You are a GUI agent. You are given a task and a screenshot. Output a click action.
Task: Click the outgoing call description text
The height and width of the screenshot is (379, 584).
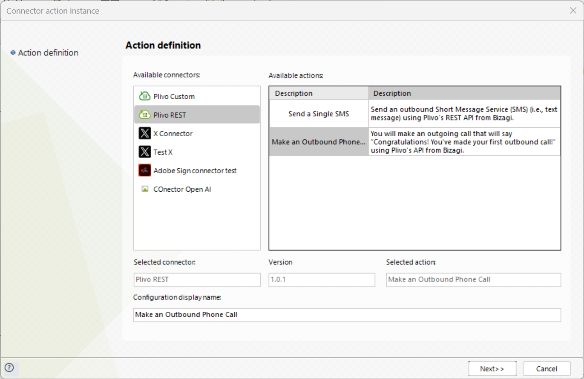464,142
